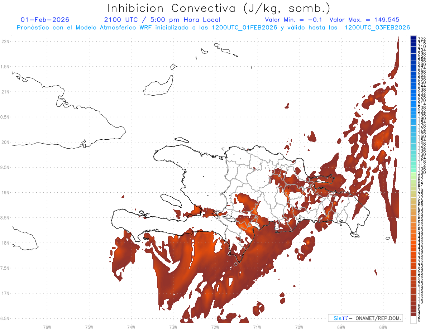Click the title 'Inhibicion Convectiva (J/kg, somb.)'
Image resolution: width=430 pixels, height=332 pixels.
point(219,8)
